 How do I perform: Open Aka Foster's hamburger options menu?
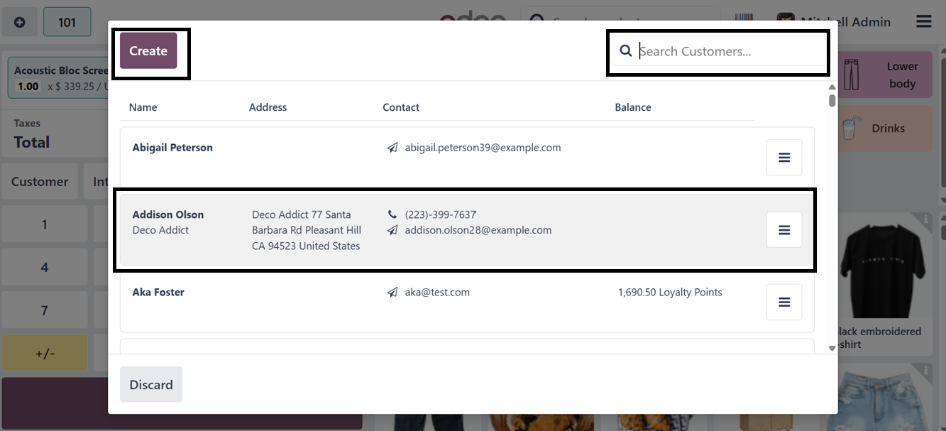784,302
